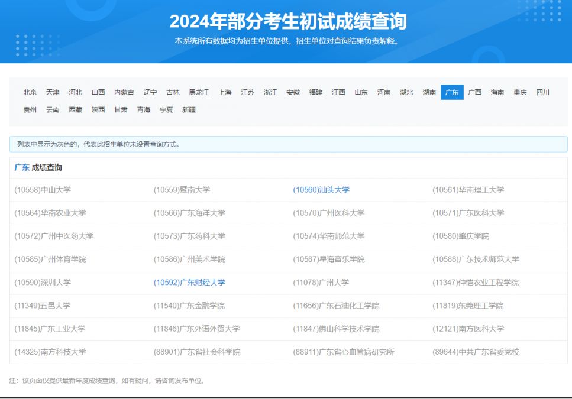Select the (89644)中共广东省委党校 entry
572x399 pixels.
pyautogui.click(x=476, y=352)
